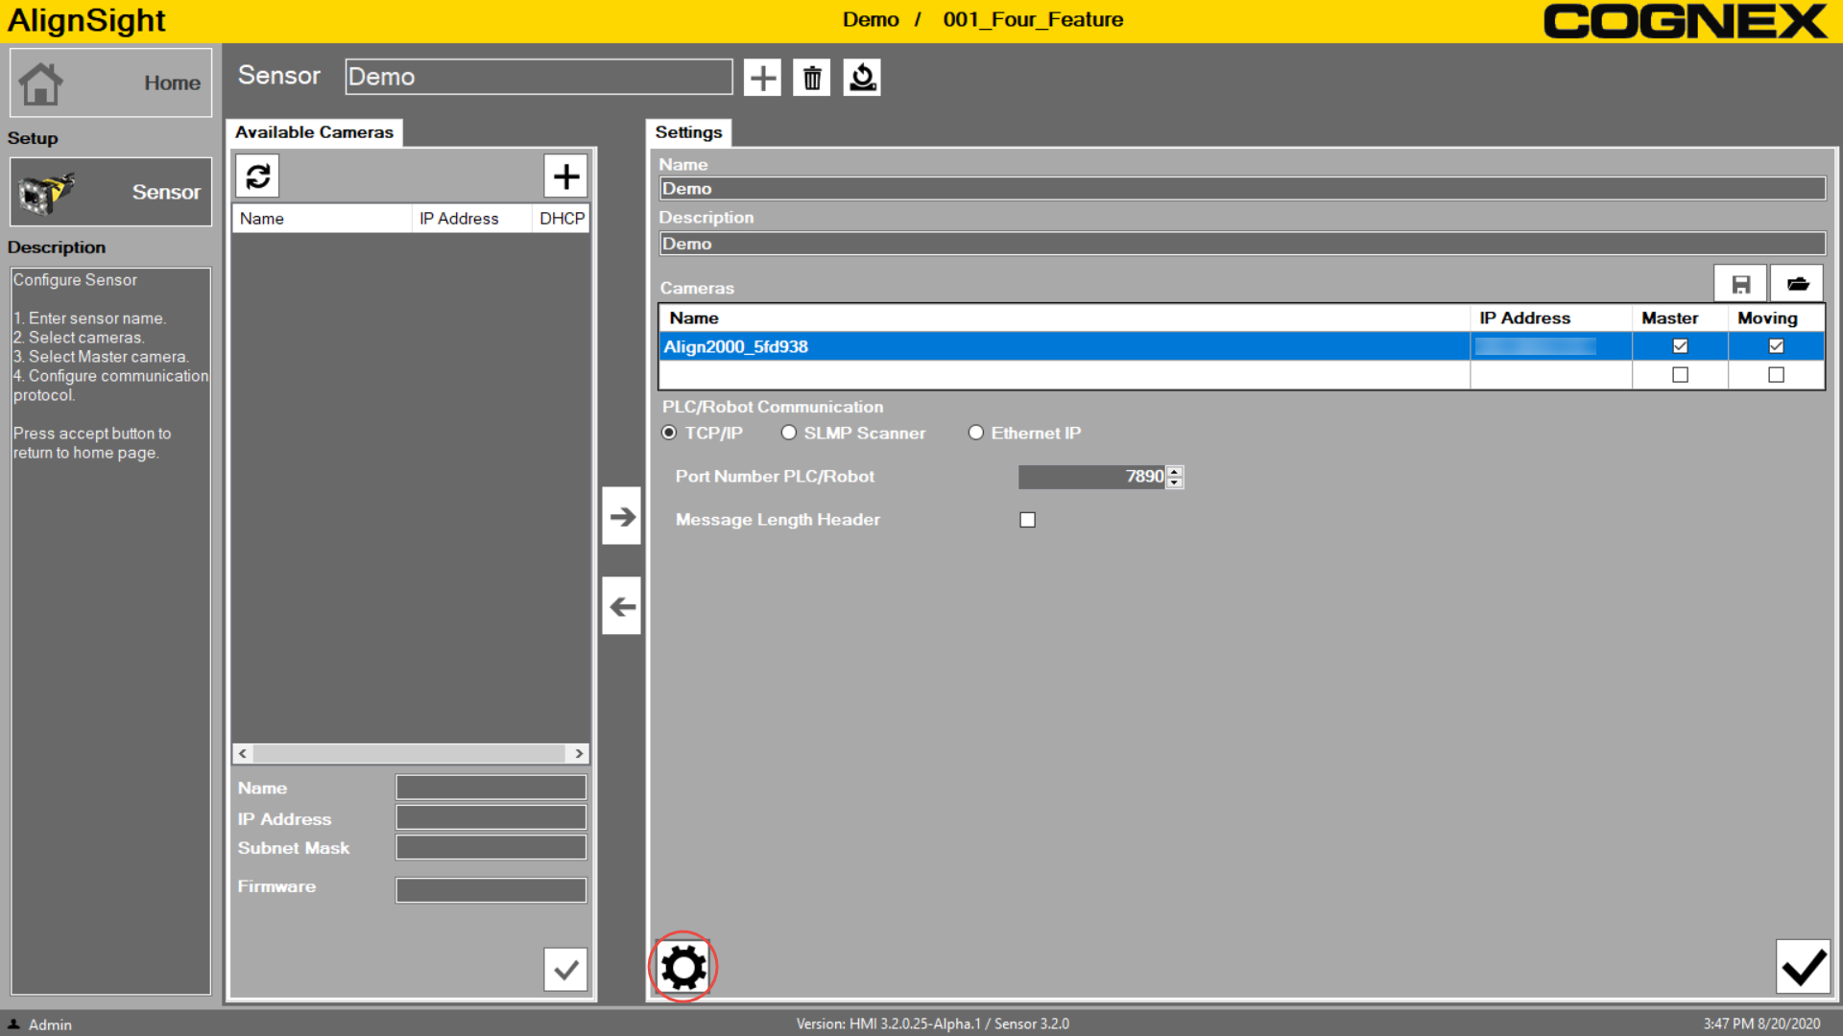
Task: Click the refresh available cameras icon
Action: (x=257, y=177)
